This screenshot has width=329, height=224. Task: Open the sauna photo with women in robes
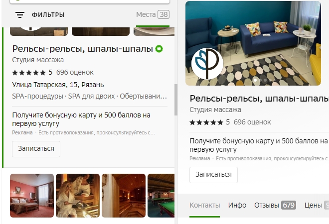(x=78, y=196)
